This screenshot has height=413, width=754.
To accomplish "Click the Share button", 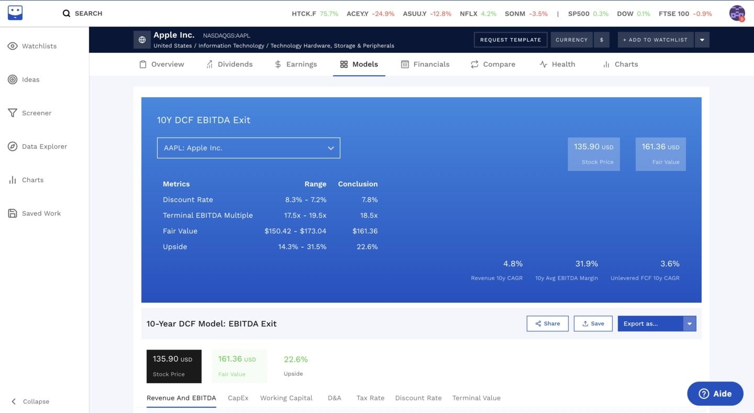I will pos(547,324).
